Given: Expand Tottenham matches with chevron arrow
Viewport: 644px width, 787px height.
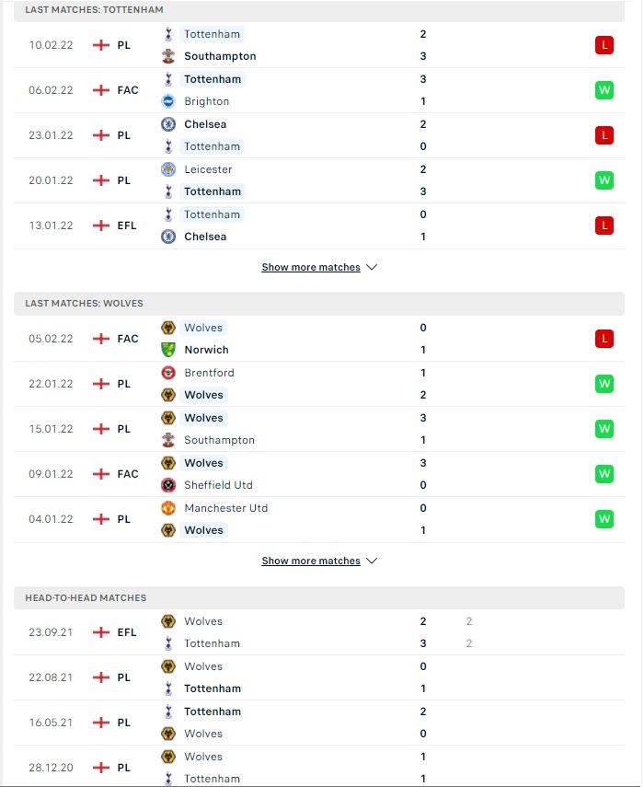Looking at the screenshot, I should point(372,267).
